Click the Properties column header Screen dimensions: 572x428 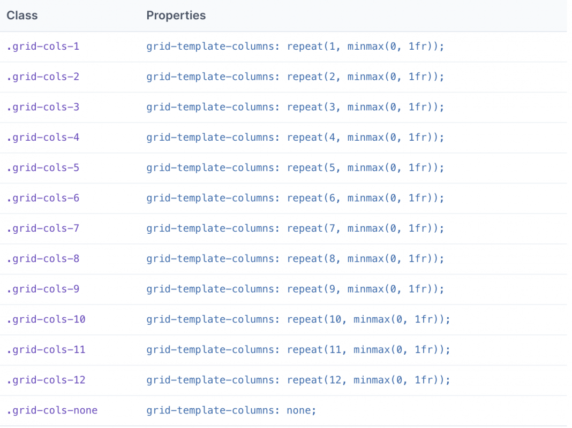pos(176,16)
